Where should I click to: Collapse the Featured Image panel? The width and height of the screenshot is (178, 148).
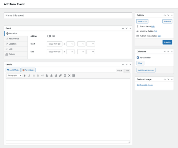tap(172, 79)
